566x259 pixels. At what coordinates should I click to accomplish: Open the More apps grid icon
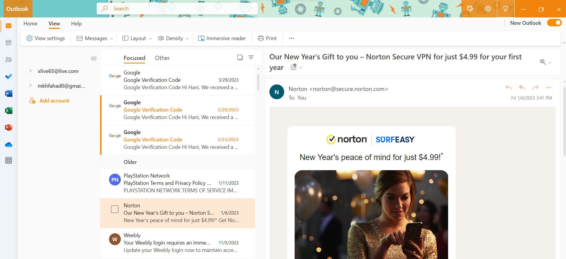[x=9, y=160]
